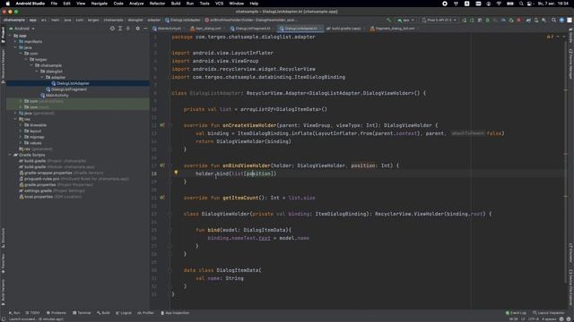Toggle the Favorites side tool button
Viewport: 574px width, 322px height.
[x=3, y=264]
